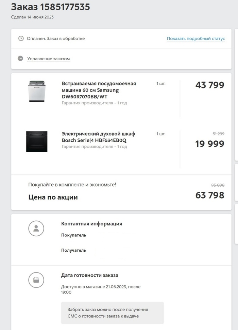Click the Bosch oven price 19 999
The image size is (238, 330).
[209, 144]
